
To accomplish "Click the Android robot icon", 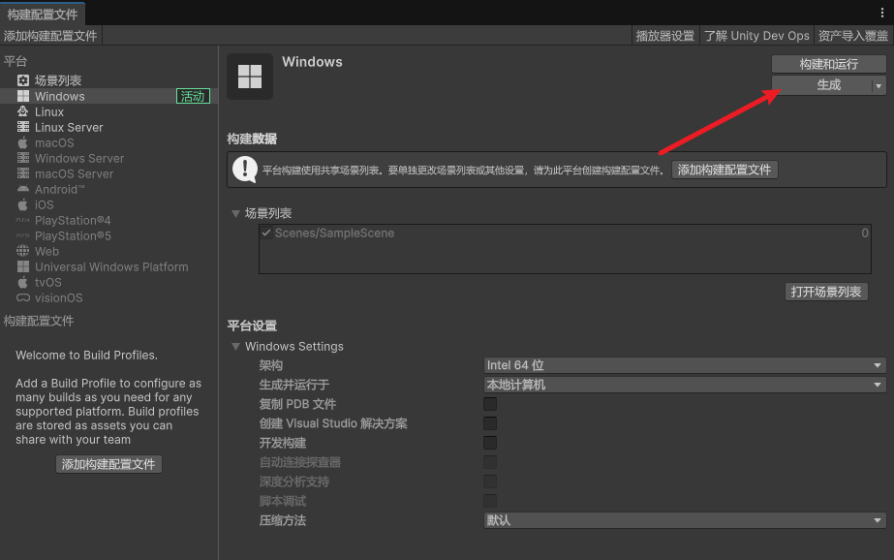I will pyautogui.click(x=23, y=189).
